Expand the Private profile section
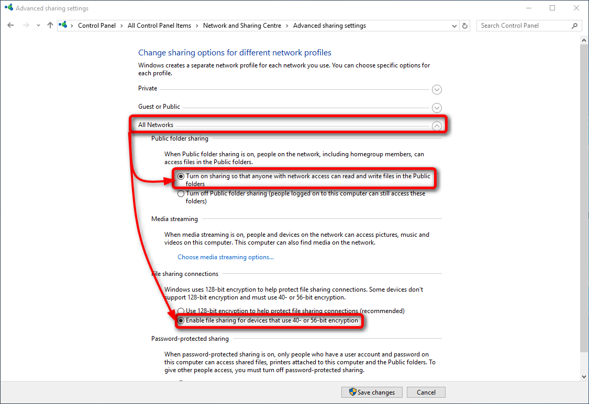This screenshot has height=404, width=589. point(437,90)
